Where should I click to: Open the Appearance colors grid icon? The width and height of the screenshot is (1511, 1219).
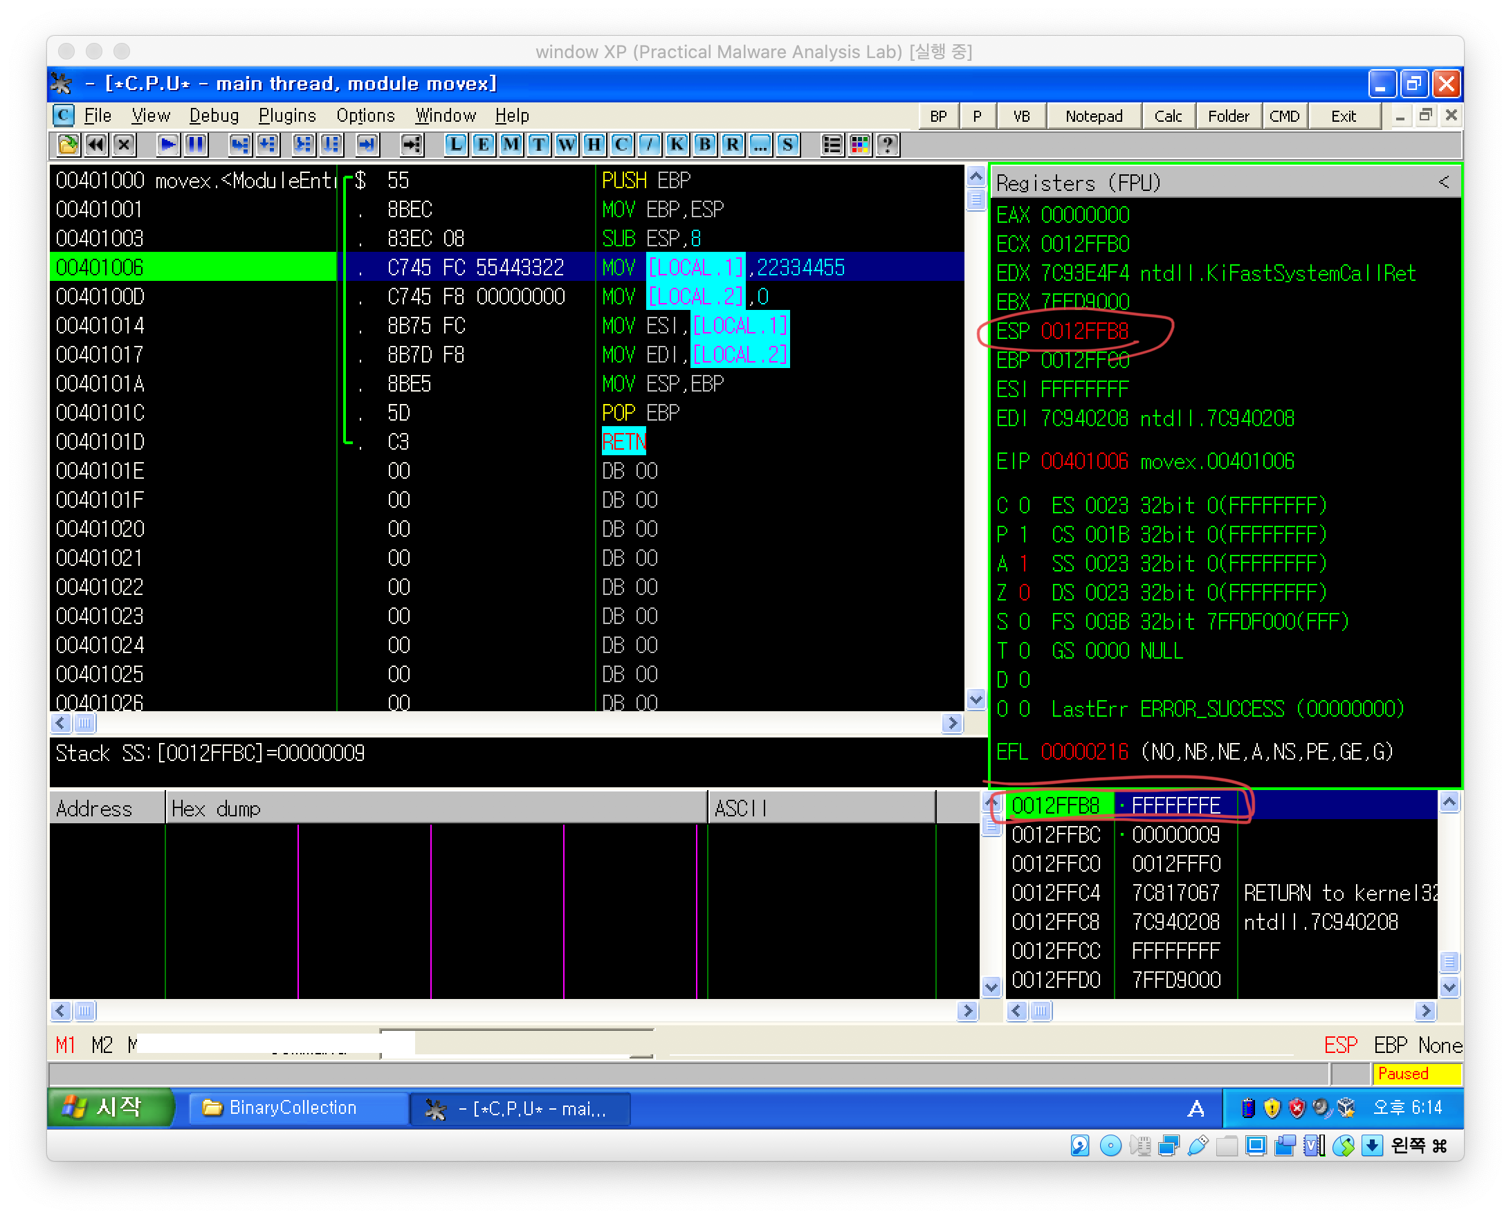coord(860,145)
